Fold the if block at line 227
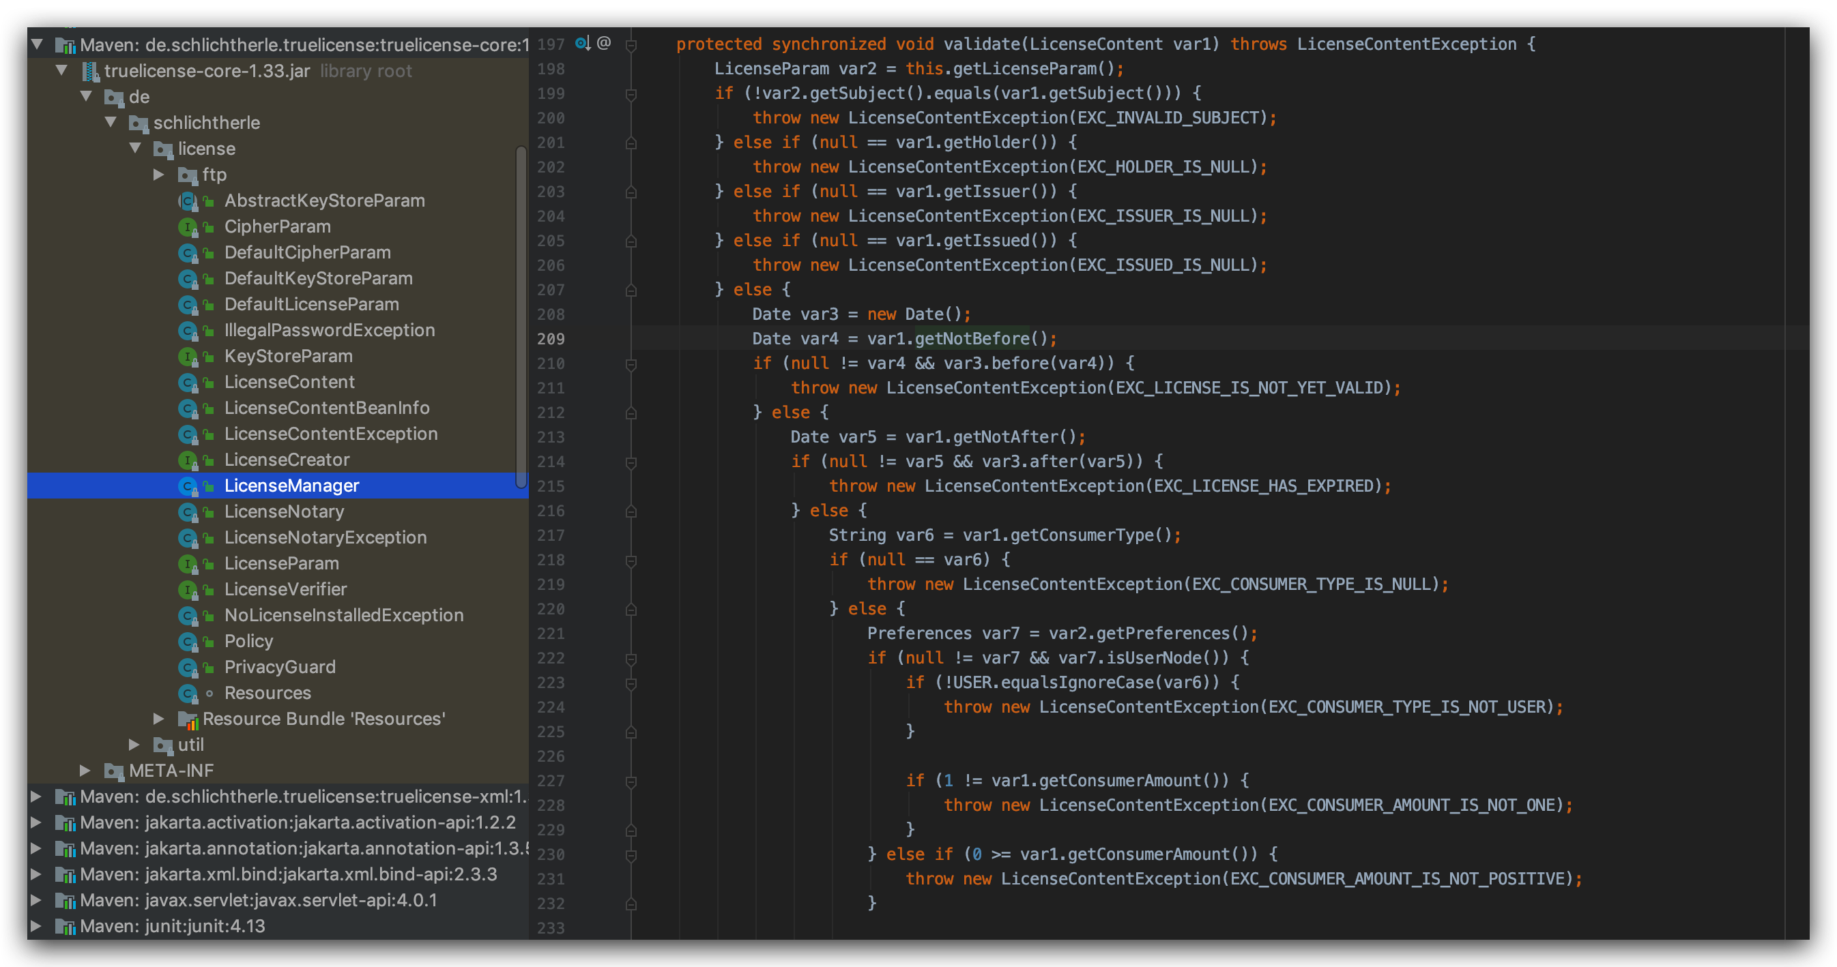1837x967 pixels. (x=631, y=782)
